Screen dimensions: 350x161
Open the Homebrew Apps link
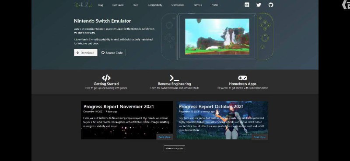243,84
